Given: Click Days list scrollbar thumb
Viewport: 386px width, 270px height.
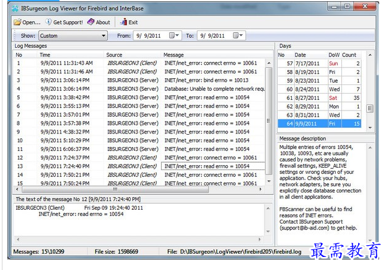Looking at the screenshot, I should [x=370, y=108].
